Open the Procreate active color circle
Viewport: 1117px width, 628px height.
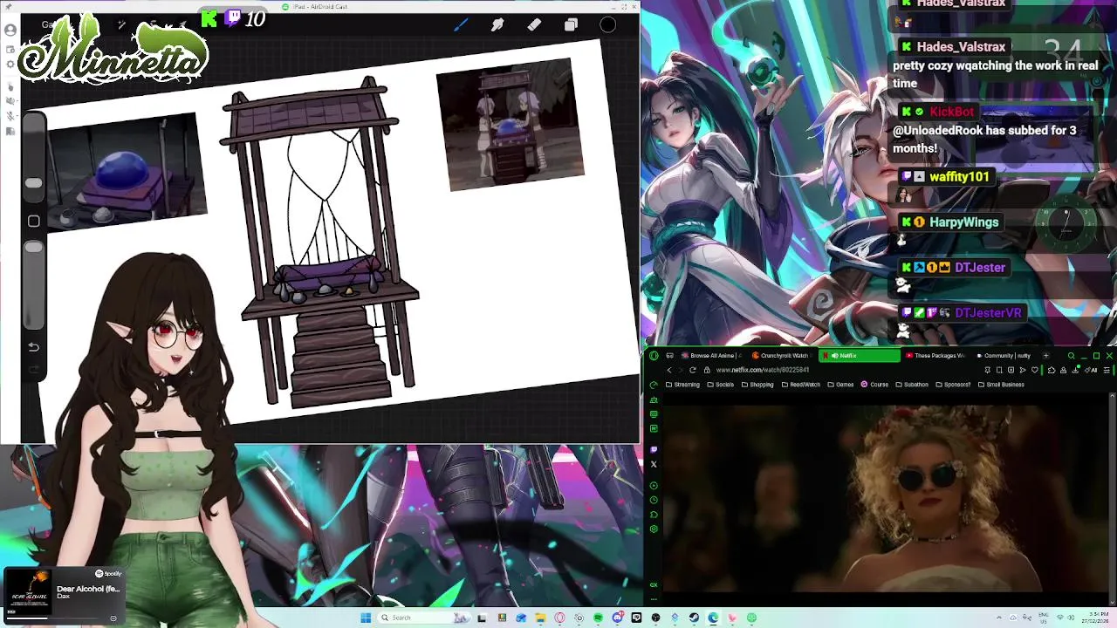[608, 24]
